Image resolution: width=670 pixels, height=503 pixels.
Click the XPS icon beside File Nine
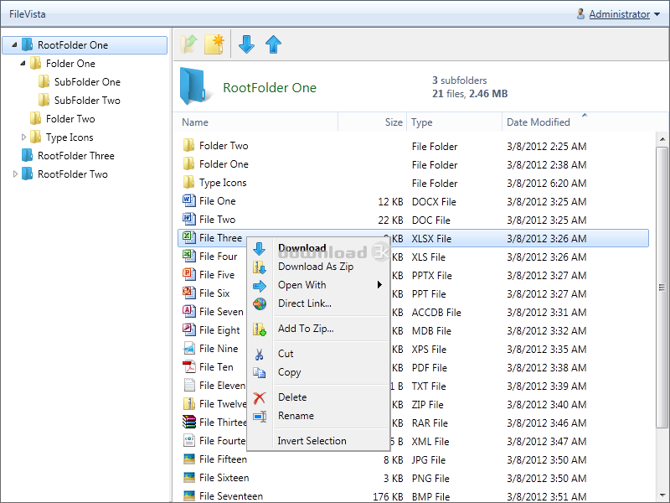coord(189,348)
